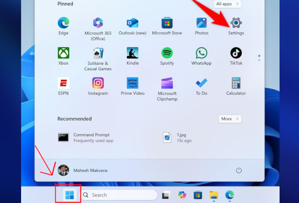Open Mahesh Makvana user account menu
The image size is (299, 203).
click(x=82, y=170)
